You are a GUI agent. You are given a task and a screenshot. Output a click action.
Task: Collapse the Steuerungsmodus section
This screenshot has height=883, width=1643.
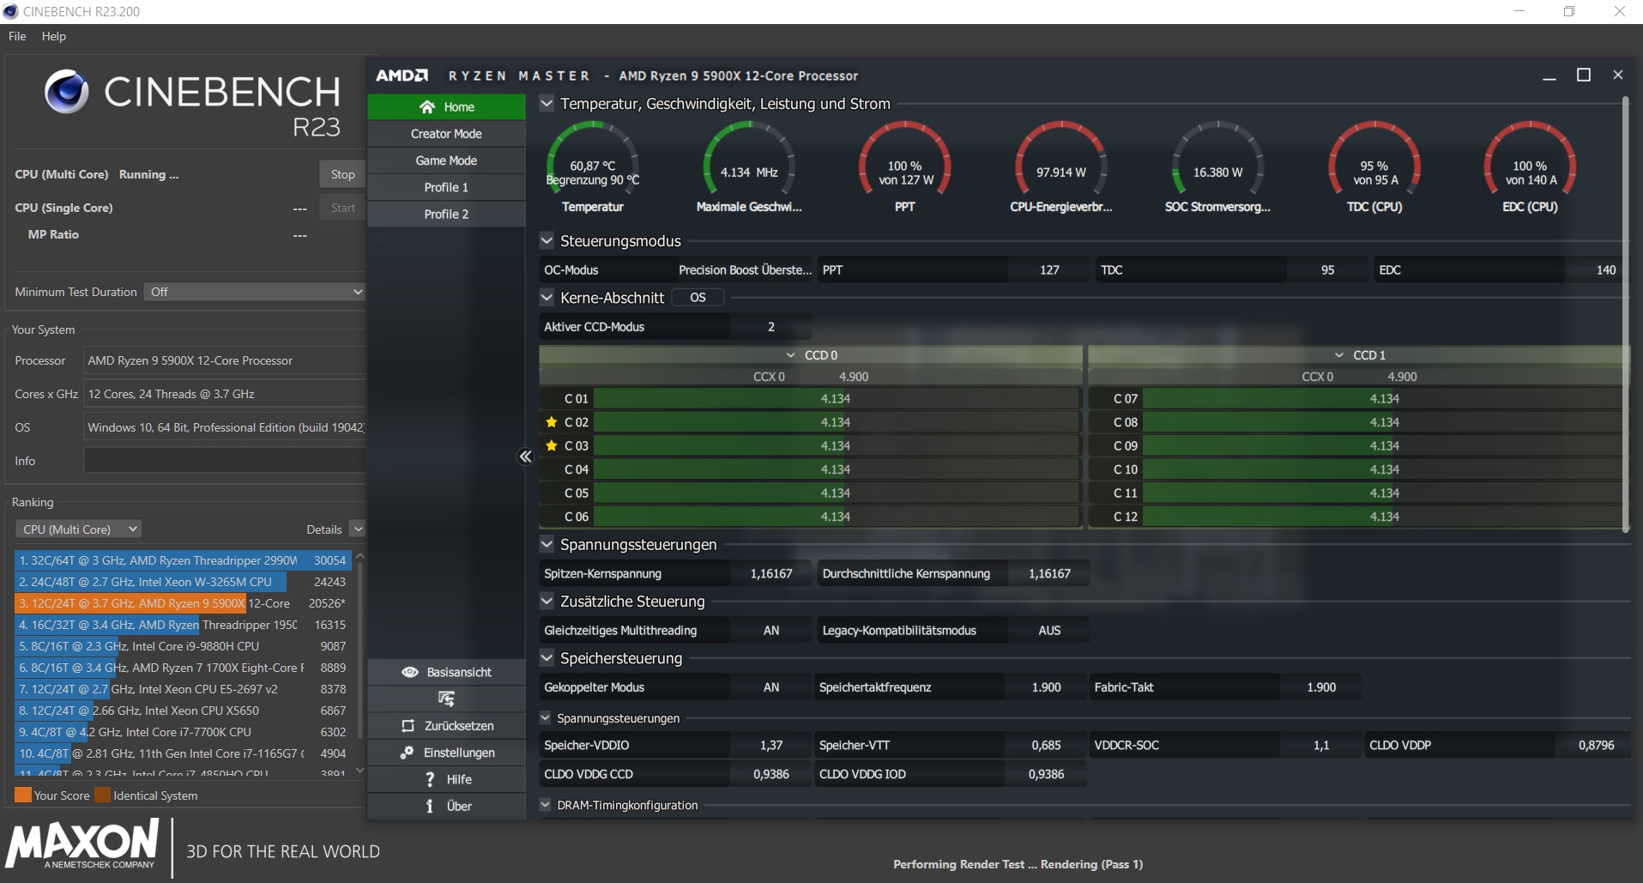coord(547,241)
